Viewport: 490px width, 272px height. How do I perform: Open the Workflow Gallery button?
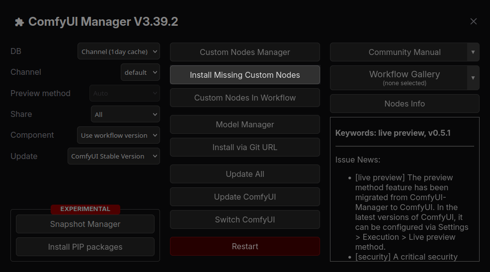[399, 78]
